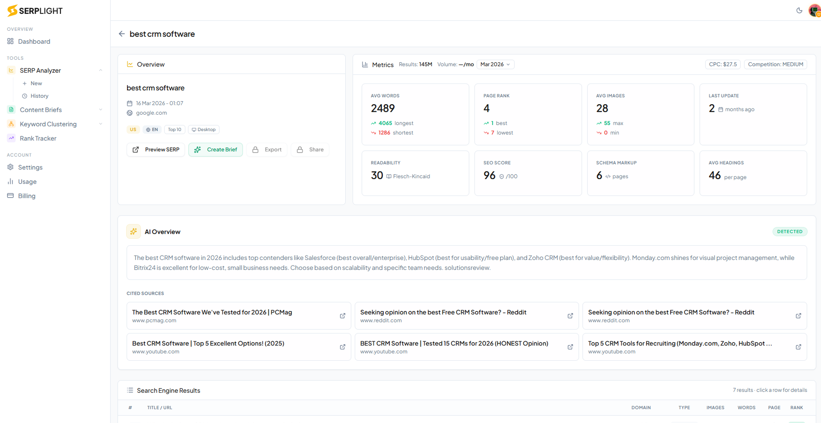Click the Export lock icon

click(x=255, y=150)
